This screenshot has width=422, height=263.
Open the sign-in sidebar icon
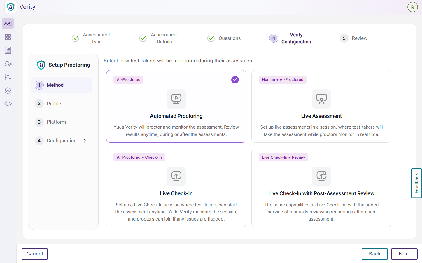point(8,23)
